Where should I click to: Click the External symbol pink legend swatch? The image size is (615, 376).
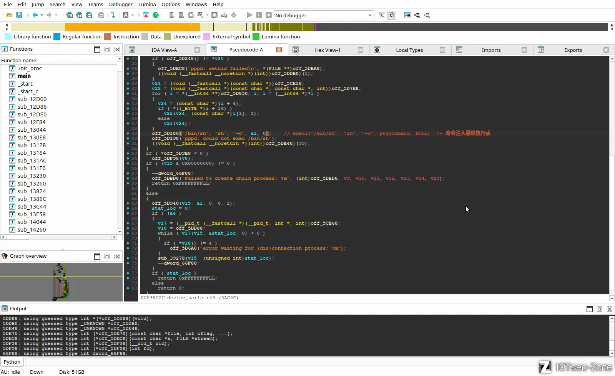(207, 36)
